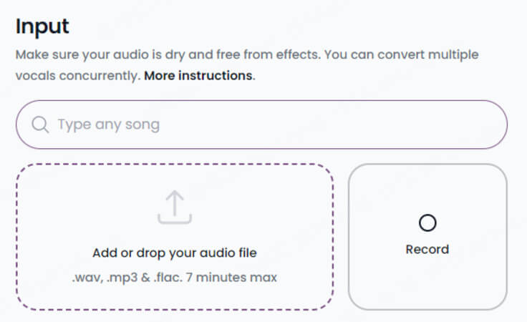Image resolution: width=527 pixels, height=322 pixels.
Task: Click the dashed audio upload dropzone
Action: pyautogui.click(x=175, y=236)
